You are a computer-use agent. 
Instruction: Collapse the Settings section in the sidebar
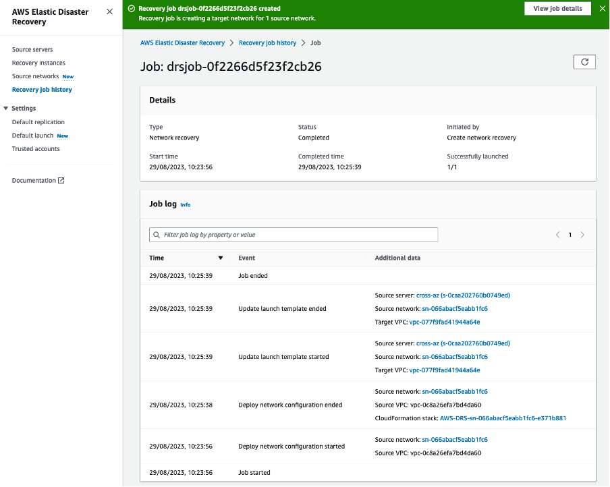(5, 108)
